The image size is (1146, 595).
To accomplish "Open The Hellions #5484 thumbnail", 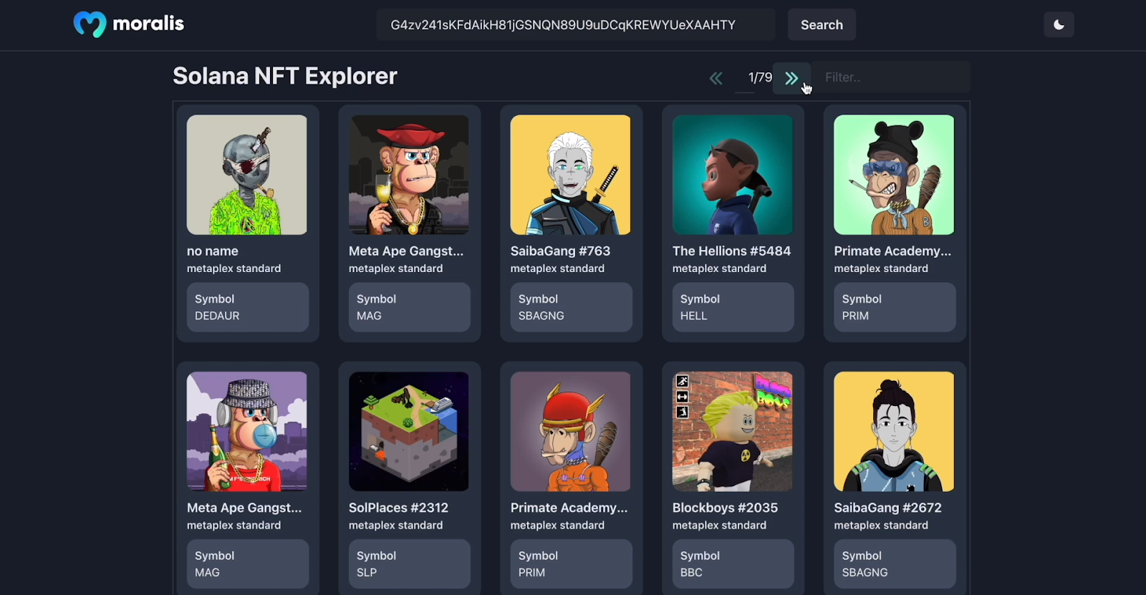I will tap(732, 175).
